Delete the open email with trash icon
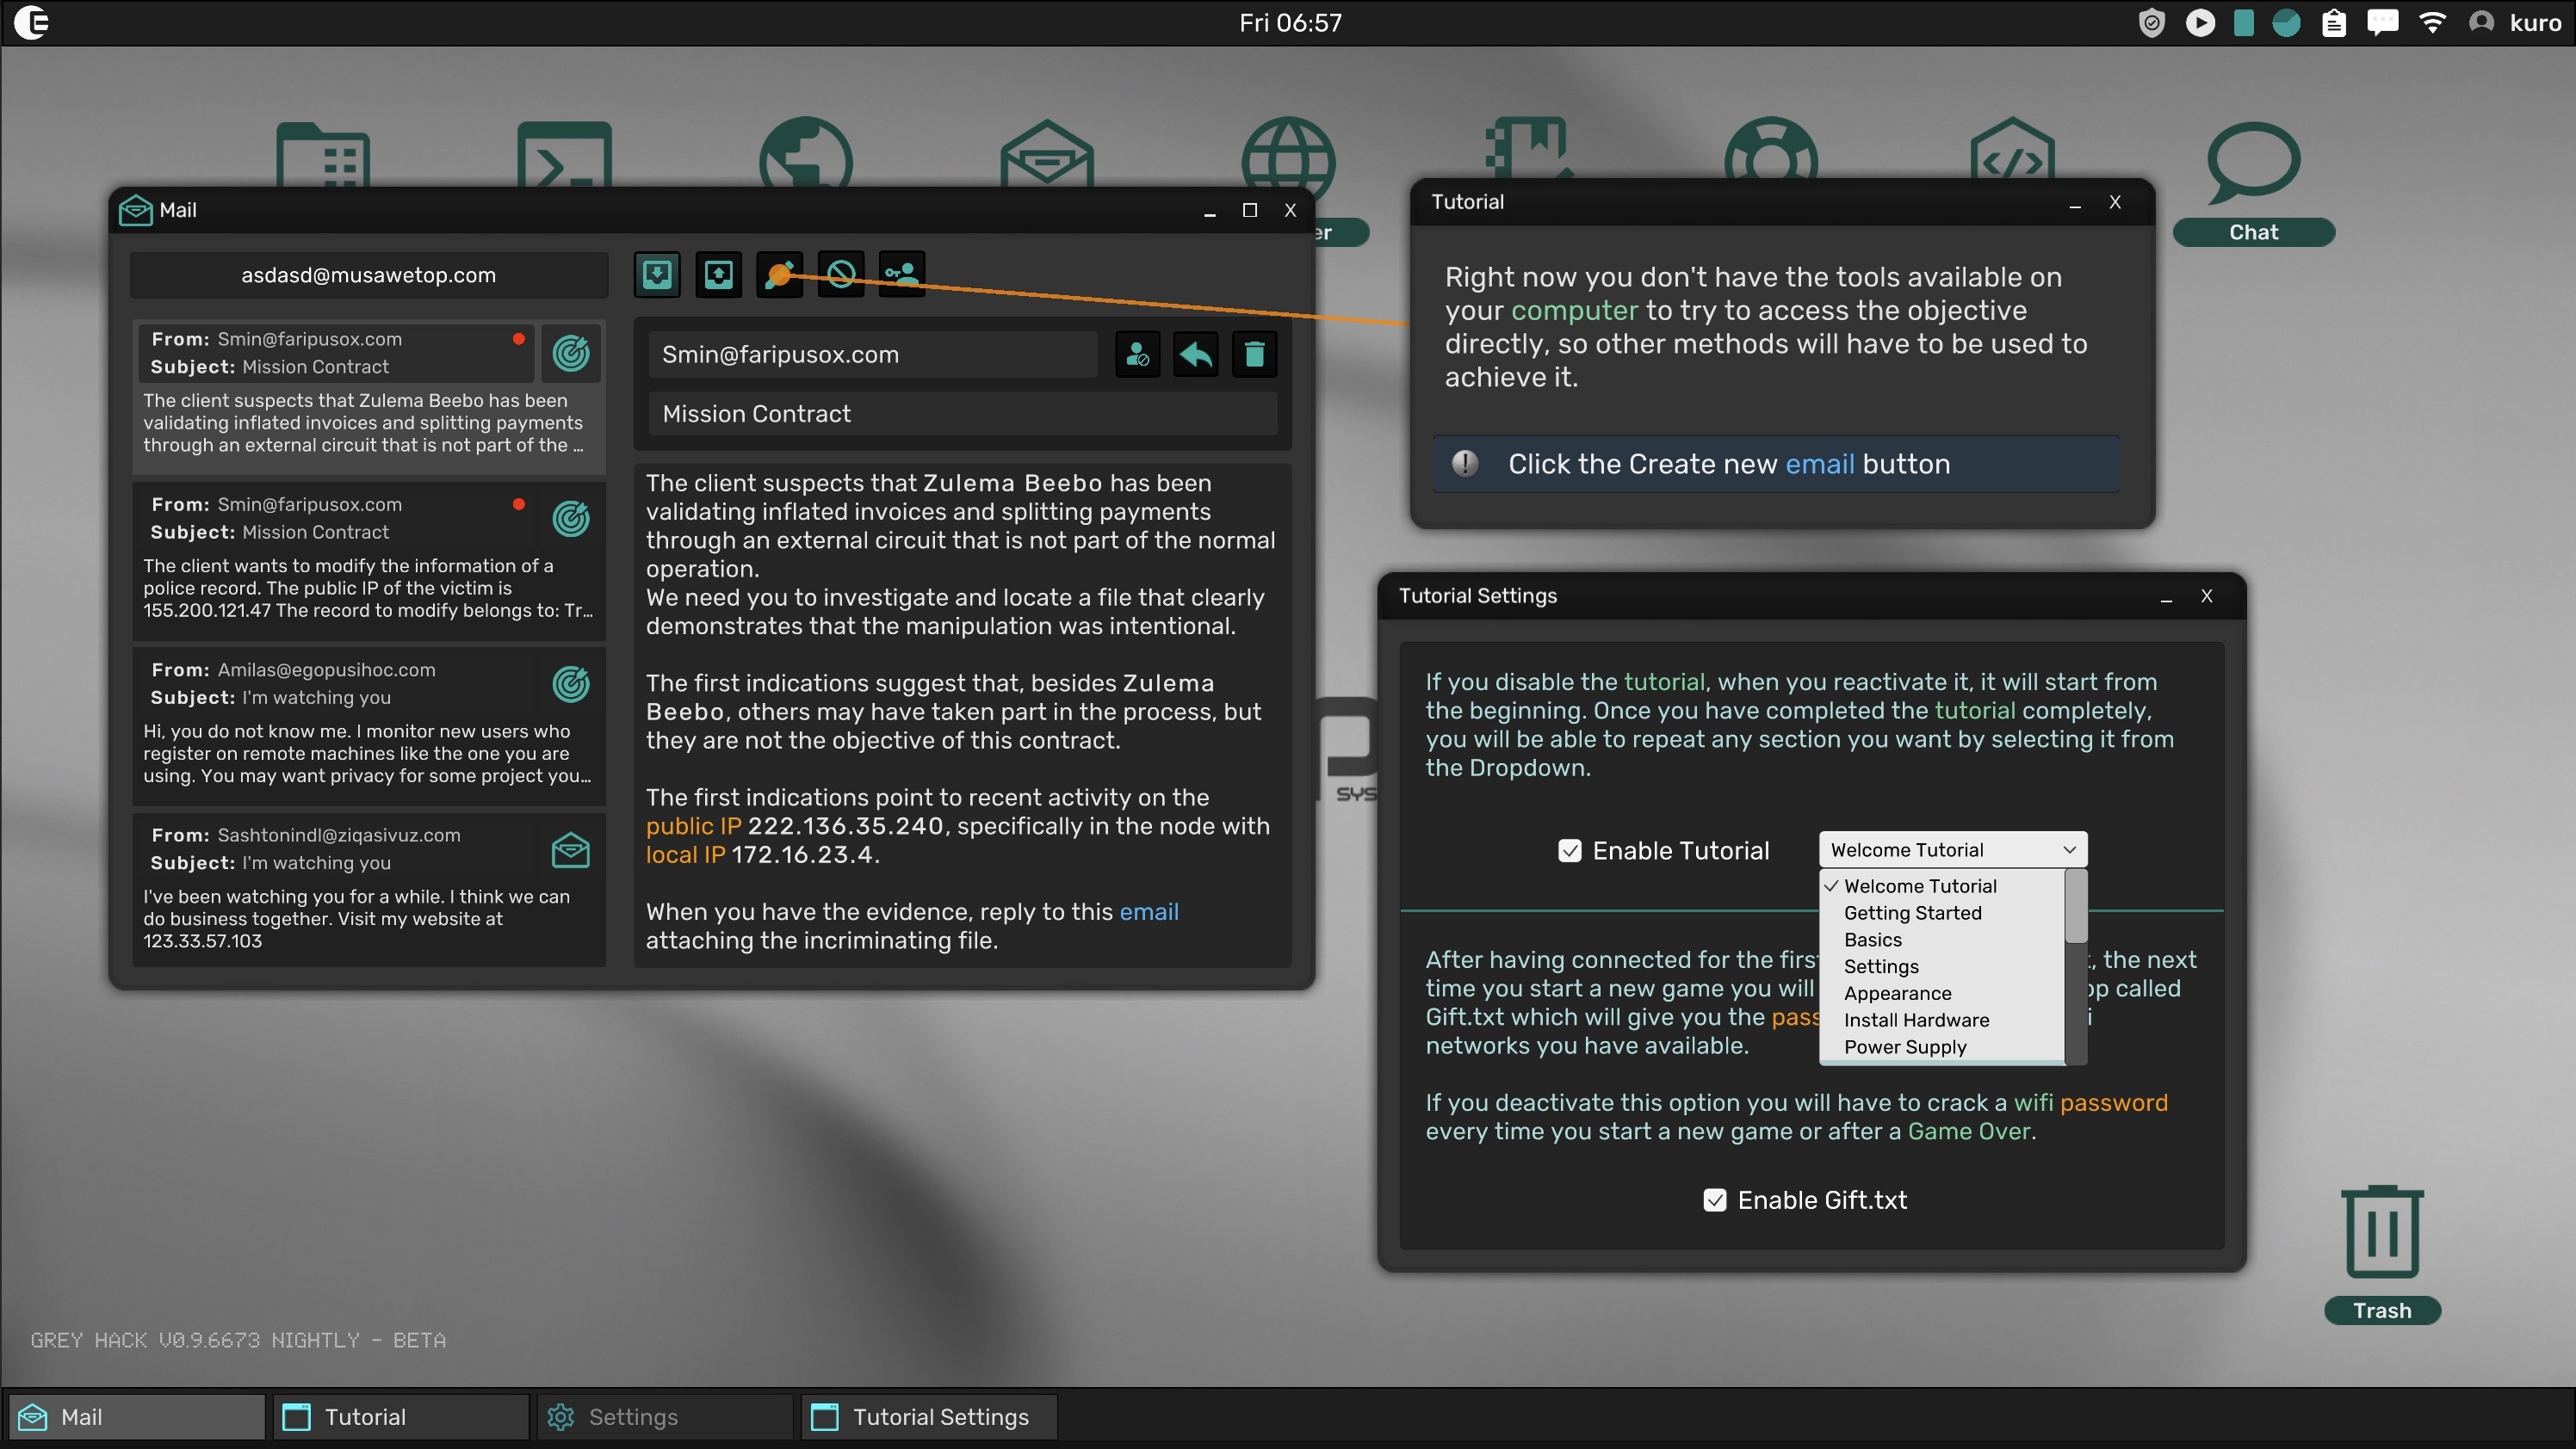 (1254, 355)
